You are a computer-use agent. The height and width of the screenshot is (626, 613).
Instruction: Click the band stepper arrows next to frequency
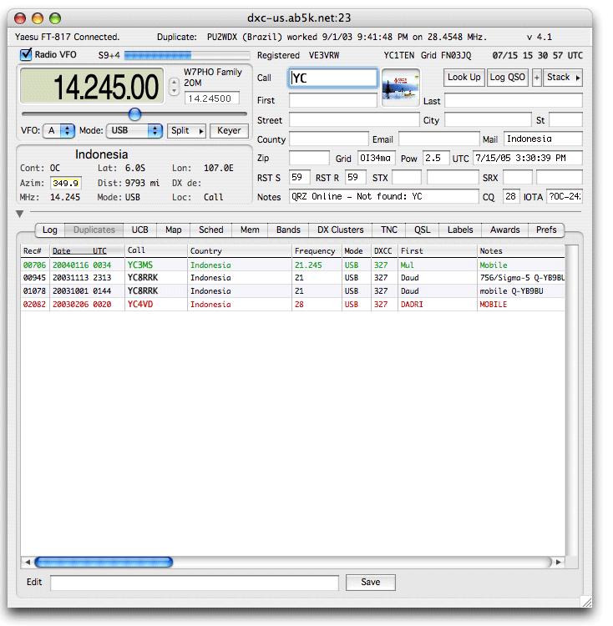[x=174, y=87]
